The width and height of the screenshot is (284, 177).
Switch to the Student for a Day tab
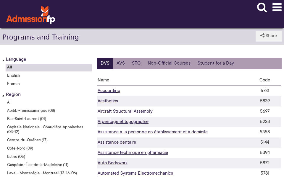pos(216,63)
